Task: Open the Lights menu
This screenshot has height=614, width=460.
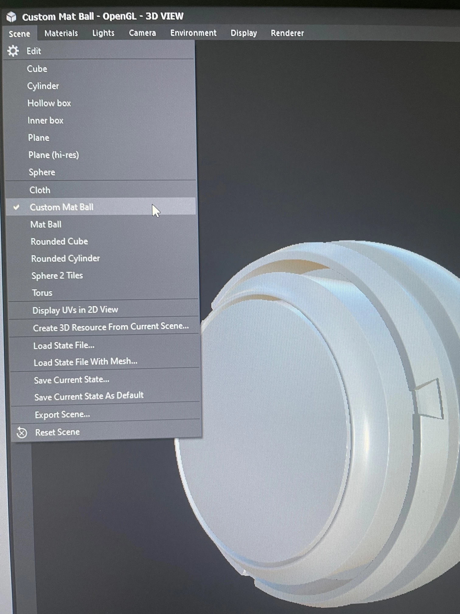Action: coord(103,33)
